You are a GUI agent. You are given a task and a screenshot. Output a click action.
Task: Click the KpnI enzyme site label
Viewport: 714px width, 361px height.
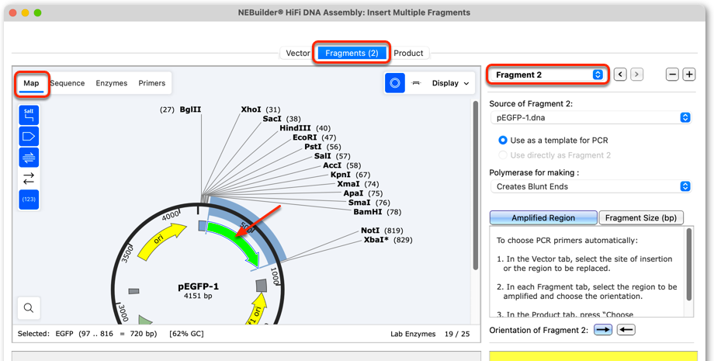pos(341,175)
